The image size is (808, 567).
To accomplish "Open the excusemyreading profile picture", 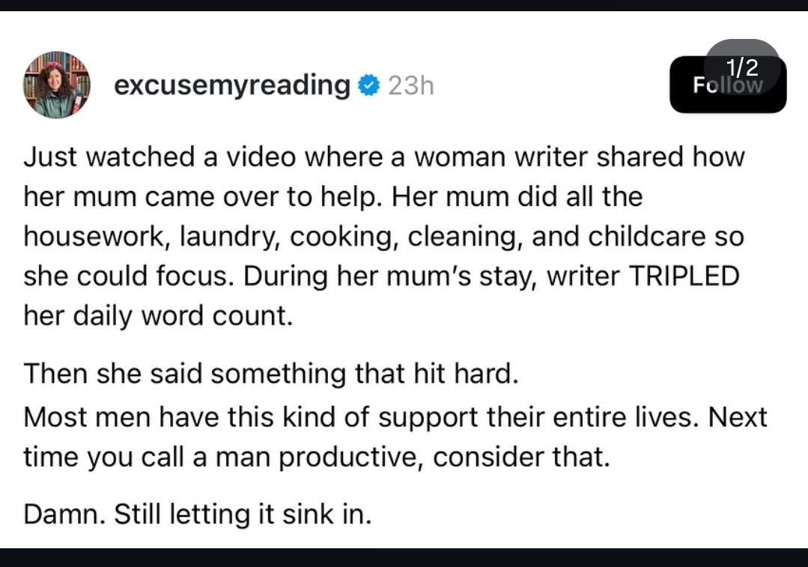I will [x=57, y=85].
